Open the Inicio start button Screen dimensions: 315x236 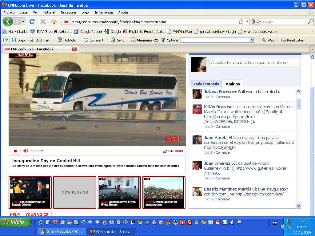[x=16, y=222]
